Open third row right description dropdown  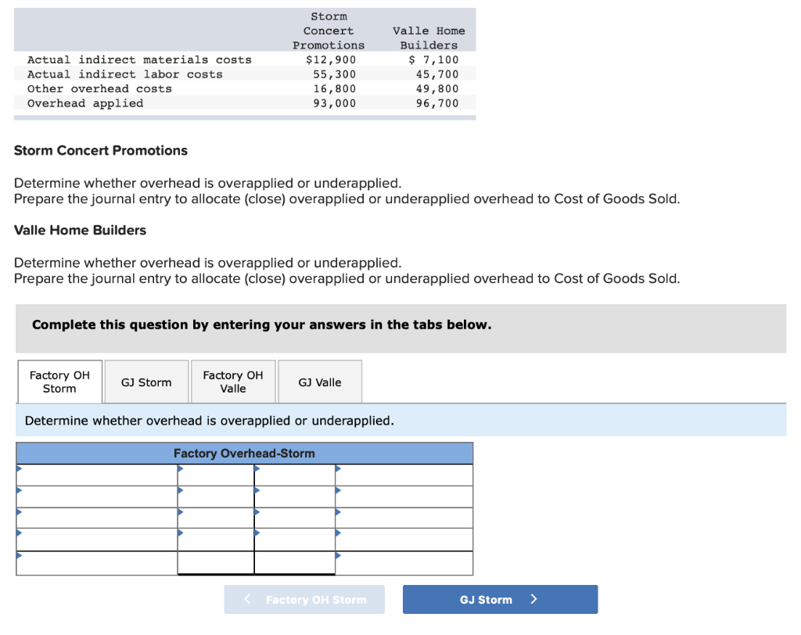pos(404,518)
